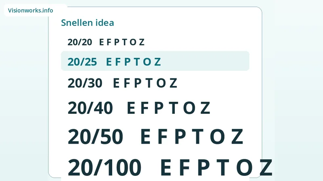Select the 20/30 acuity label

85,83
